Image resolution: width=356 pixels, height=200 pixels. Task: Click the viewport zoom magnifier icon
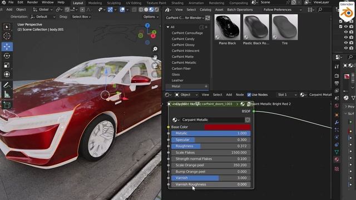click(155, 49)
